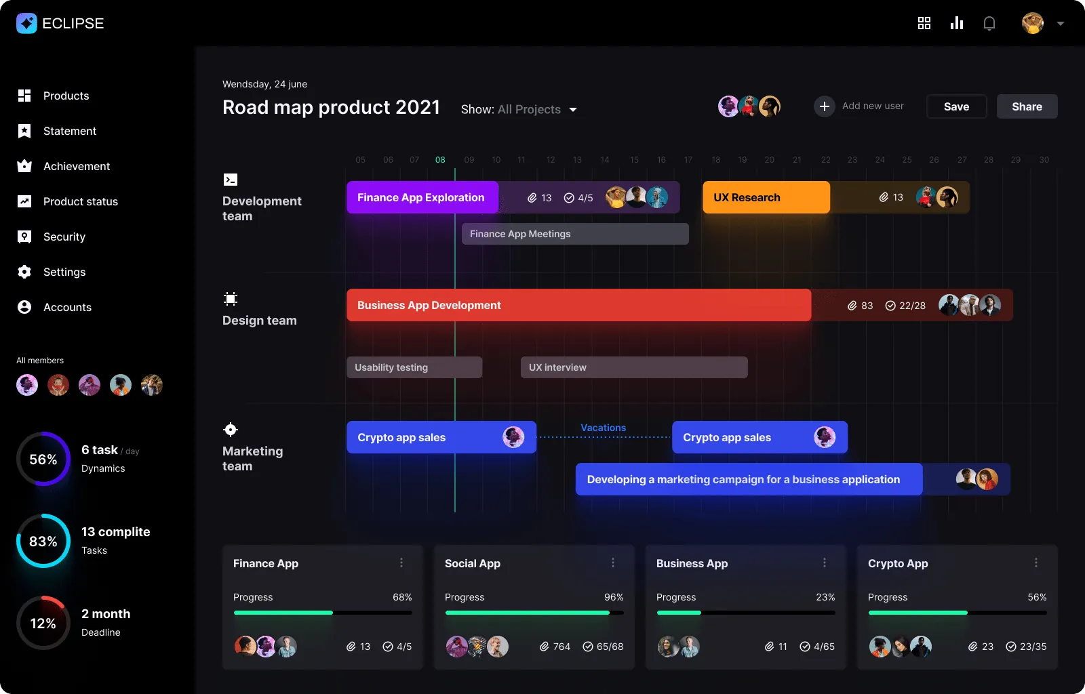Open the Achievement sidebar item

pyautogui.click(x=76, y=166)
